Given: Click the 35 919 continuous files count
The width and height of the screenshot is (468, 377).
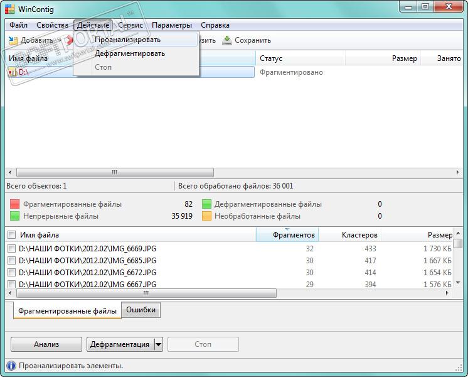Looking at the screenshot, I should pos(182,216).
